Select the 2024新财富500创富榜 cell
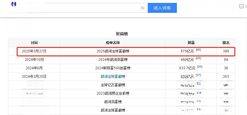Image resolution: width=247 pixels, height=115 pixels. pos(113,68)
